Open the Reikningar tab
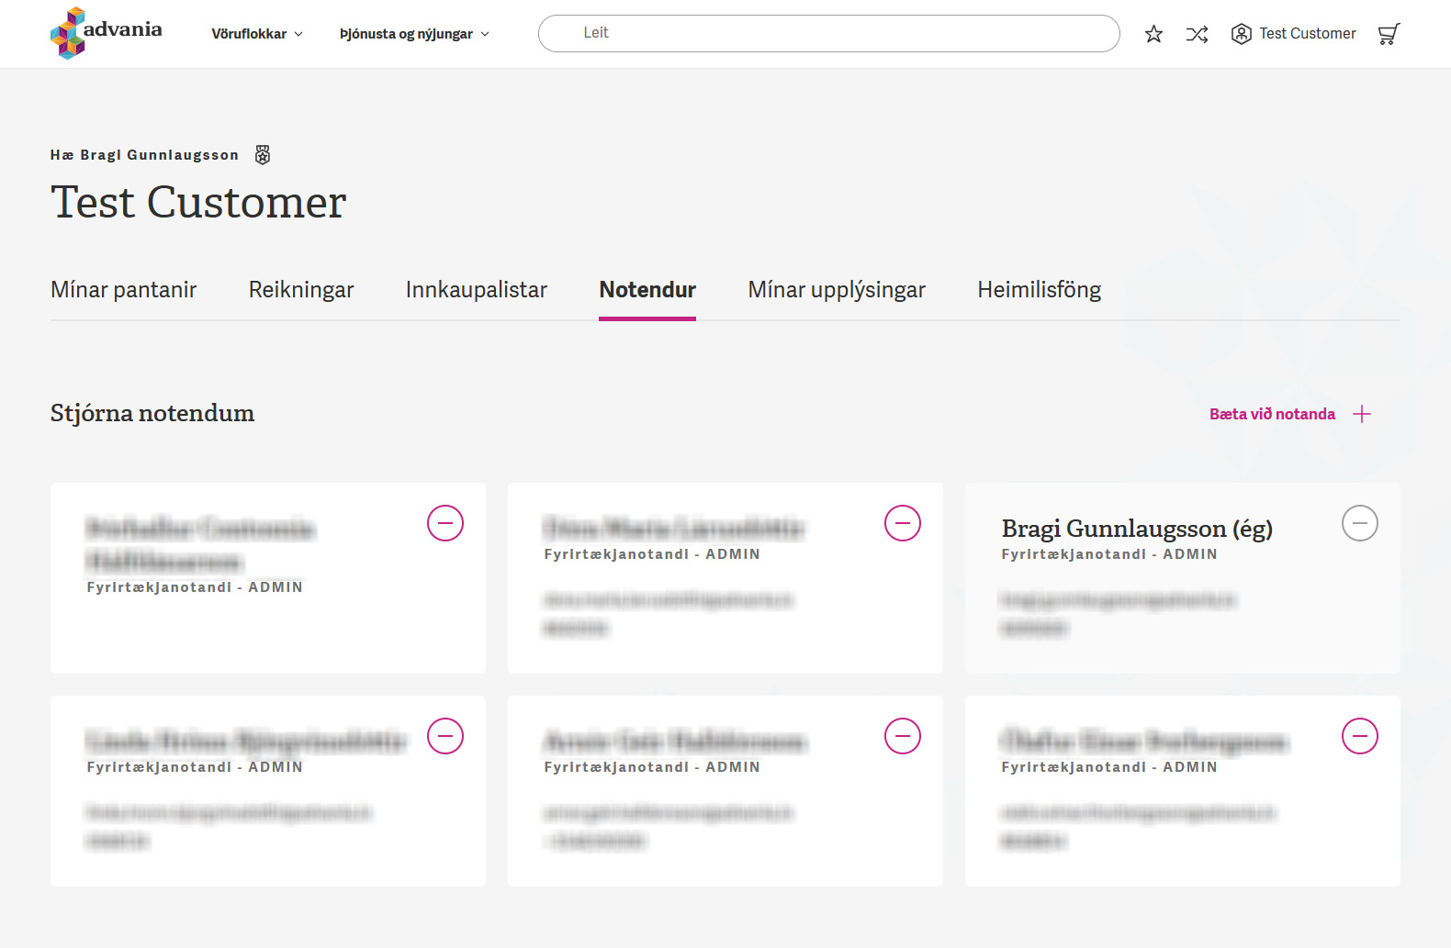 point(301,290)
